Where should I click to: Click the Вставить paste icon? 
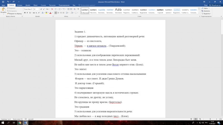(x=3, y=10)
